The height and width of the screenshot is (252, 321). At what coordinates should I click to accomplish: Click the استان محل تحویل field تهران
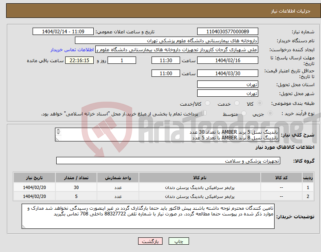pyautogui.click(x=227, y=84)
